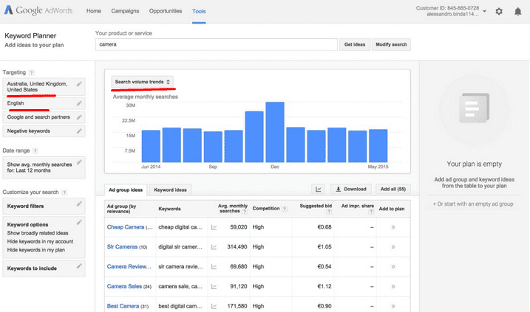
Task: Add Best Camera group to plan
Action: (393, 306)
